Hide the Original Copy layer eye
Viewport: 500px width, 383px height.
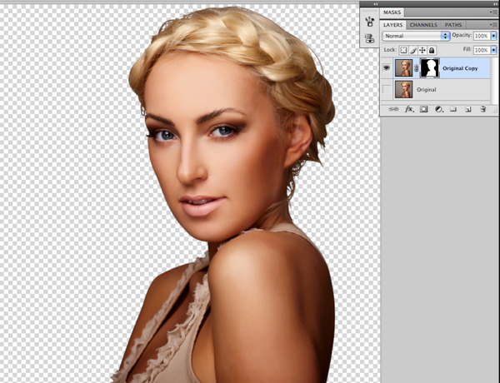pyautogui.click(x=387, y=68)
